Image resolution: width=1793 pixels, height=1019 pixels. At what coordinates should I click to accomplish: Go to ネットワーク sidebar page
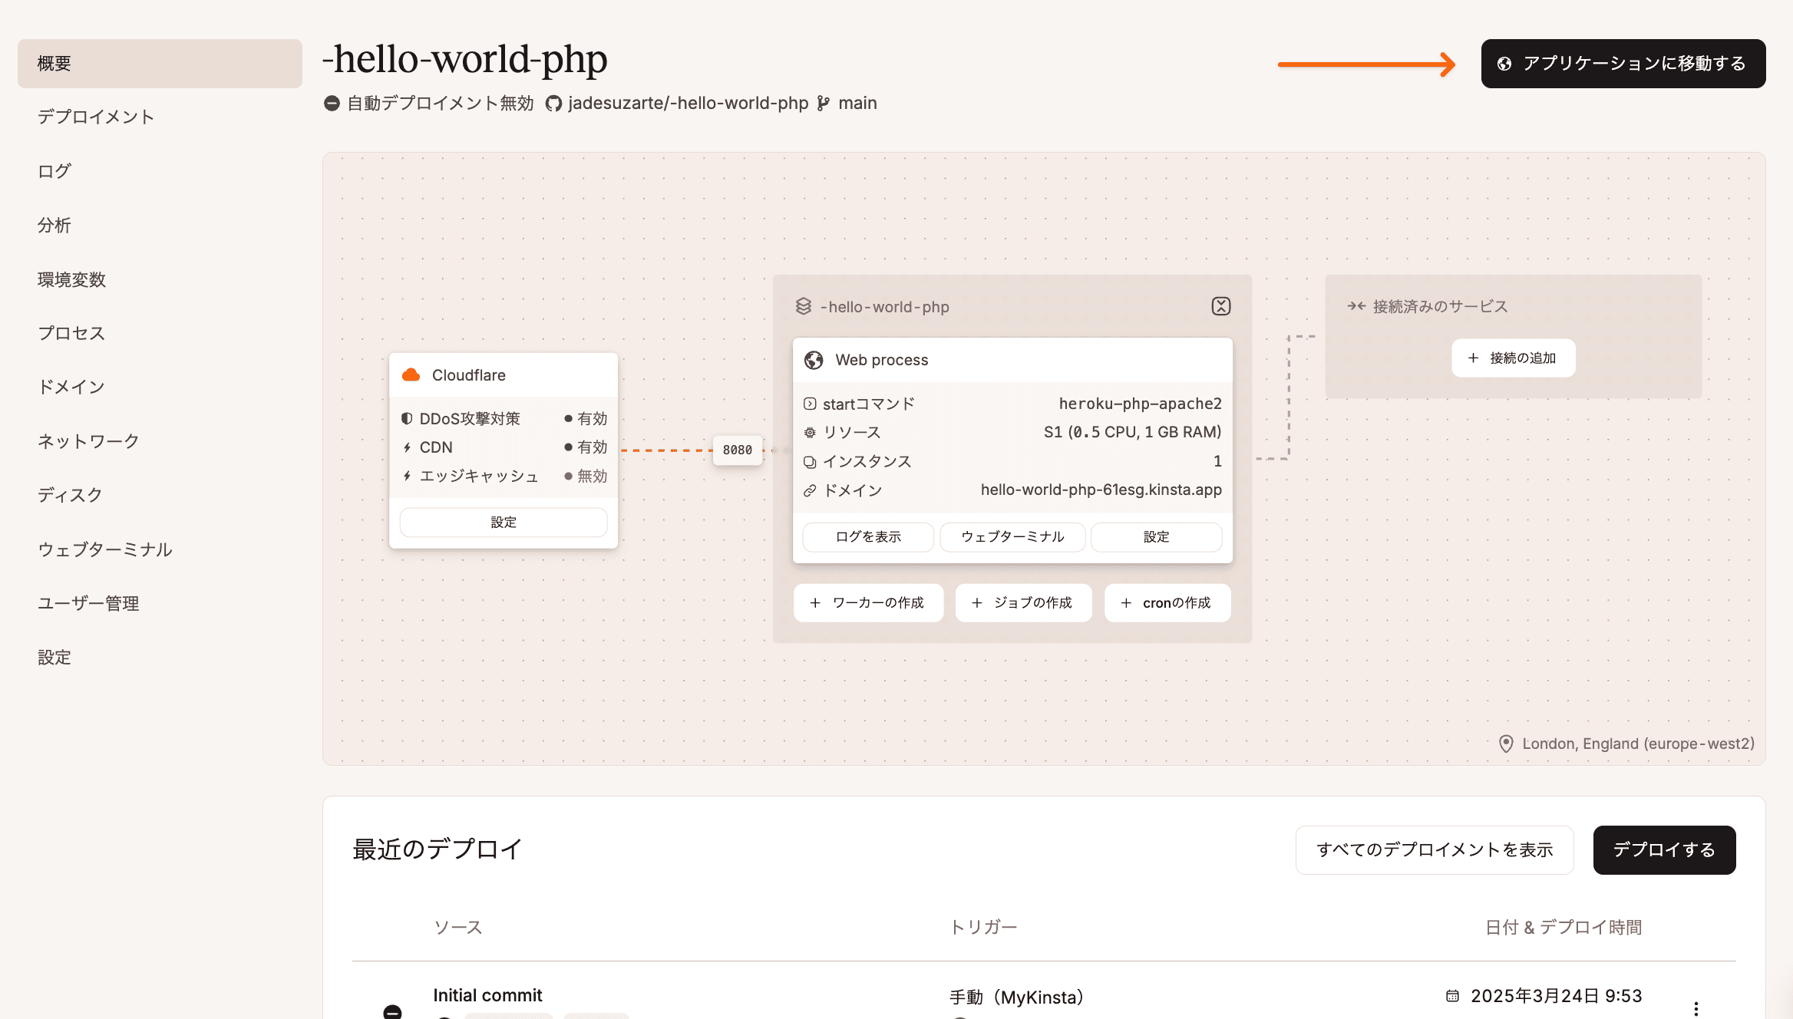point(88,441)
